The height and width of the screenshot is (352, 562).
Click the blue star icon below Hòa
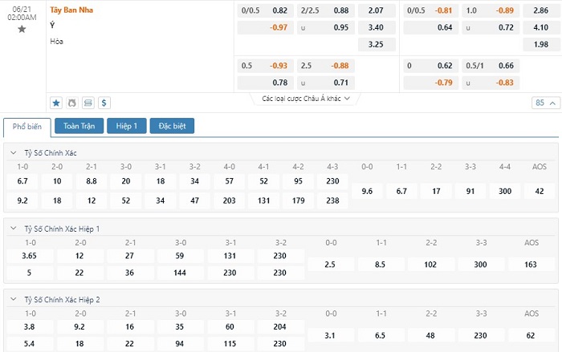coord(56,103)
